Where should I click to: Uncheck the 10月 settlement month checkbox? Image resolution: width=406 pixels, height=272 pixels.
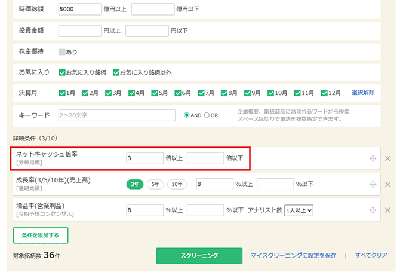270,93
